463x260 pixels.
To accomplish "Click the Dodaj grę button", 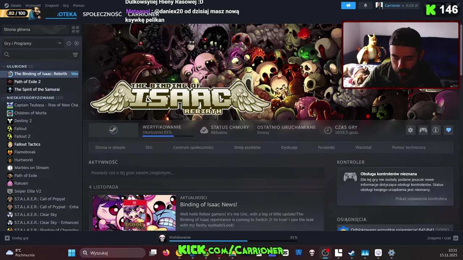I will 17,238.
